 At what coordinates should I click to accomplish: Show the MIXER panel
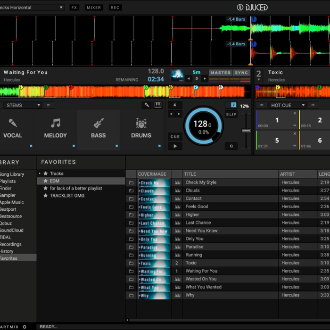(x=94, y=8)
